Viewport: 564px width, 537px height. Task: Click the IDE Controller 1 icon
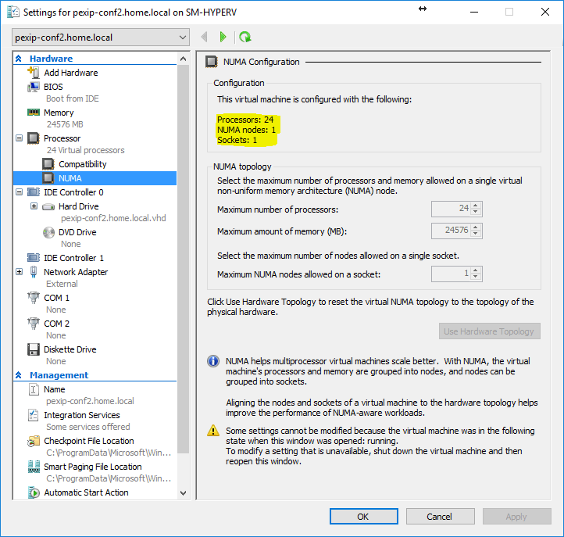tap(34, 258)
